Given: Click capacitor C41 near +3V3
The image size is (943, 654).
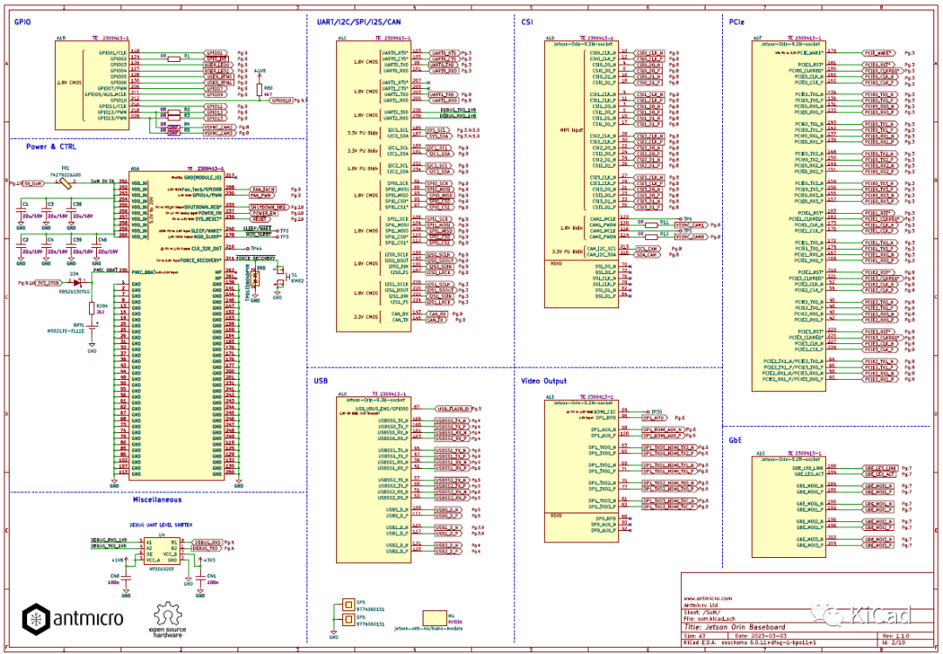Looking at the screenshot, I should [x=200, y=579].
